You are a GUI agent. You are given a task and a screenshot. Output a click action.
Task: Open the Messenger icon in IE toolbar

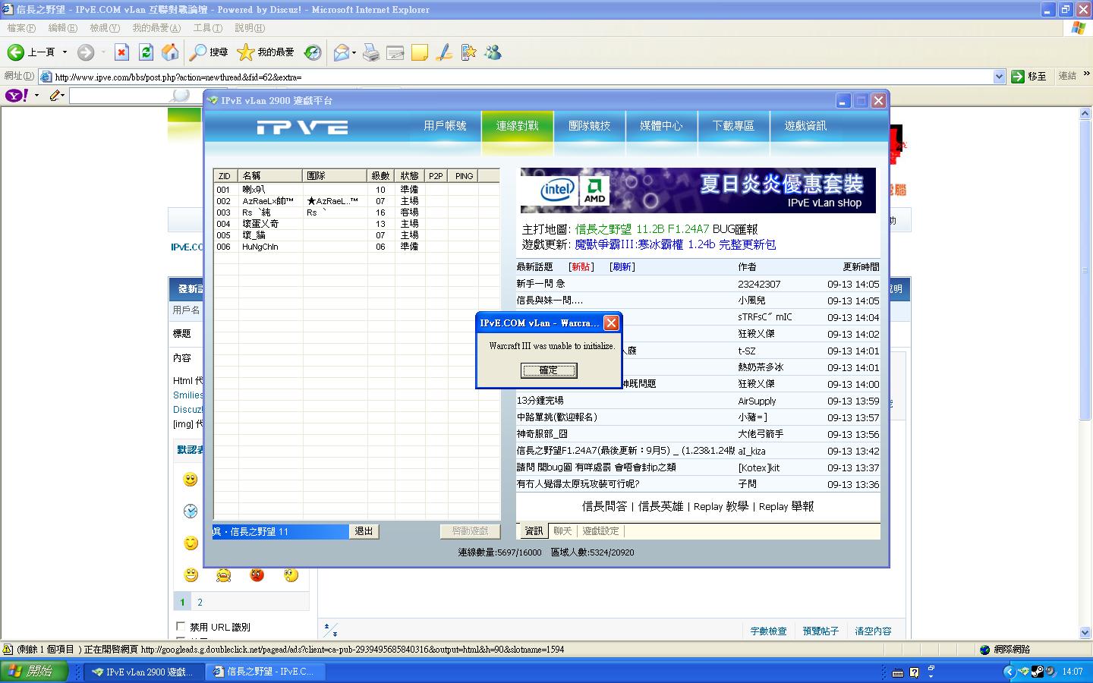pyautogui.click(x=493, y=52)
